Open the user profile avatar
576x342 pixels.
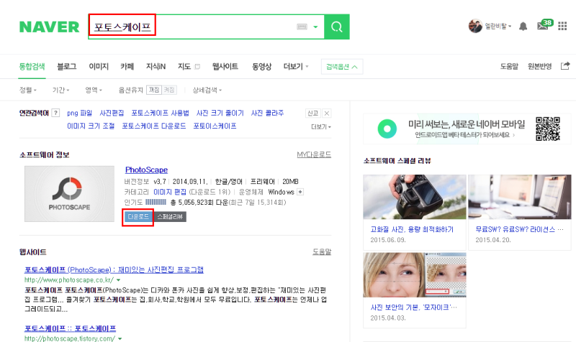click(475, 26)
